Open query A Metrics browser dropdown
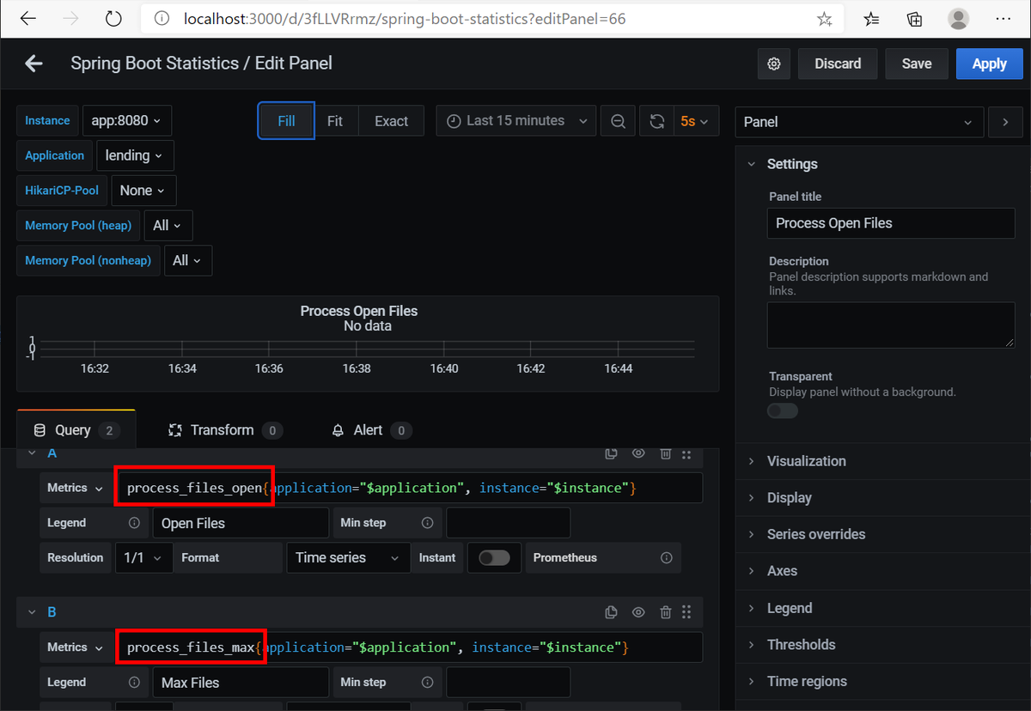 76,488
